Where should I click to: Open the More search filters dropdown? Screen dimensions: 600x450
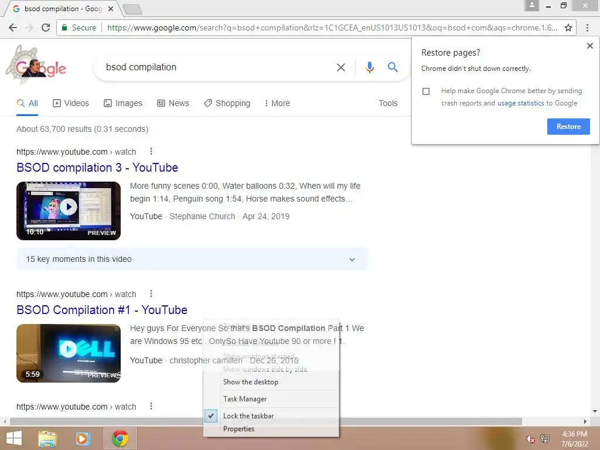[277, 103]
